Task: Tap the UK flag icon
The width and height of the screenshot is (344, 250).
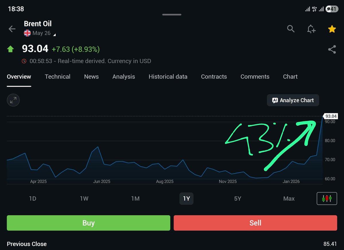Action: 27,33
